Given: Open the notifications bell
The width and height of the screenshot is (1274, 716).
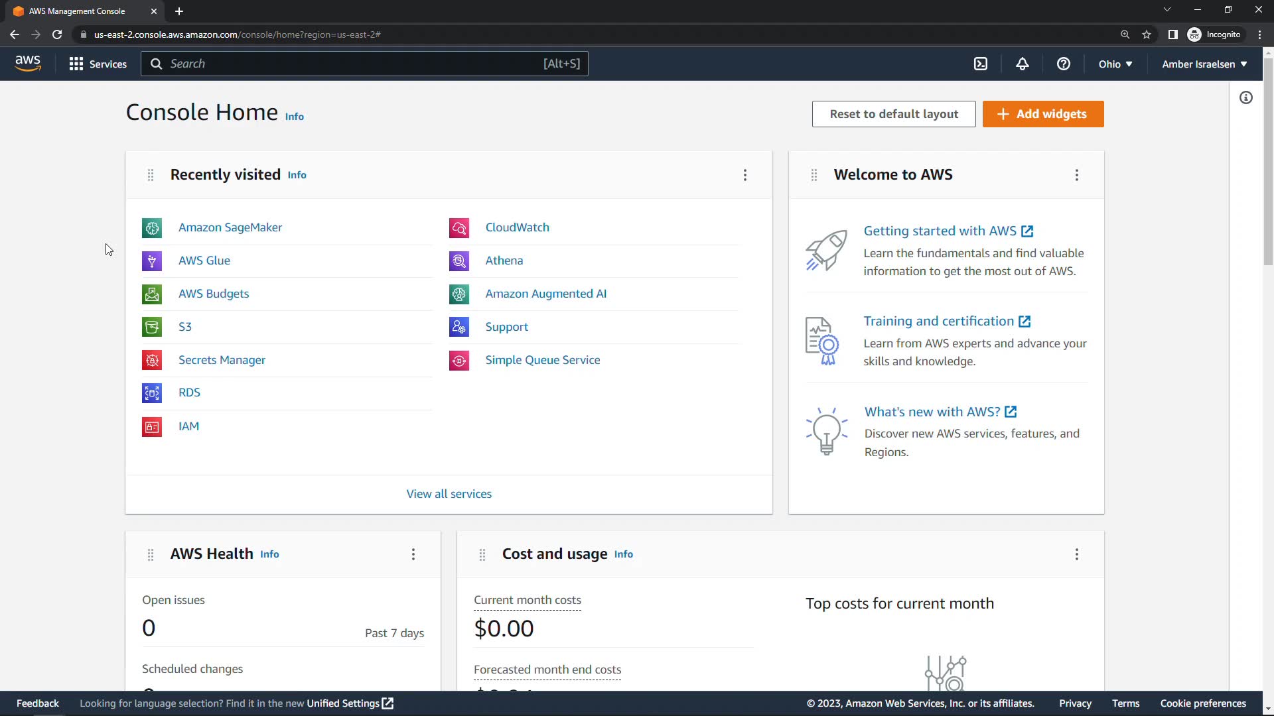Looking at the screenshot, I should tap(1023, 64).
